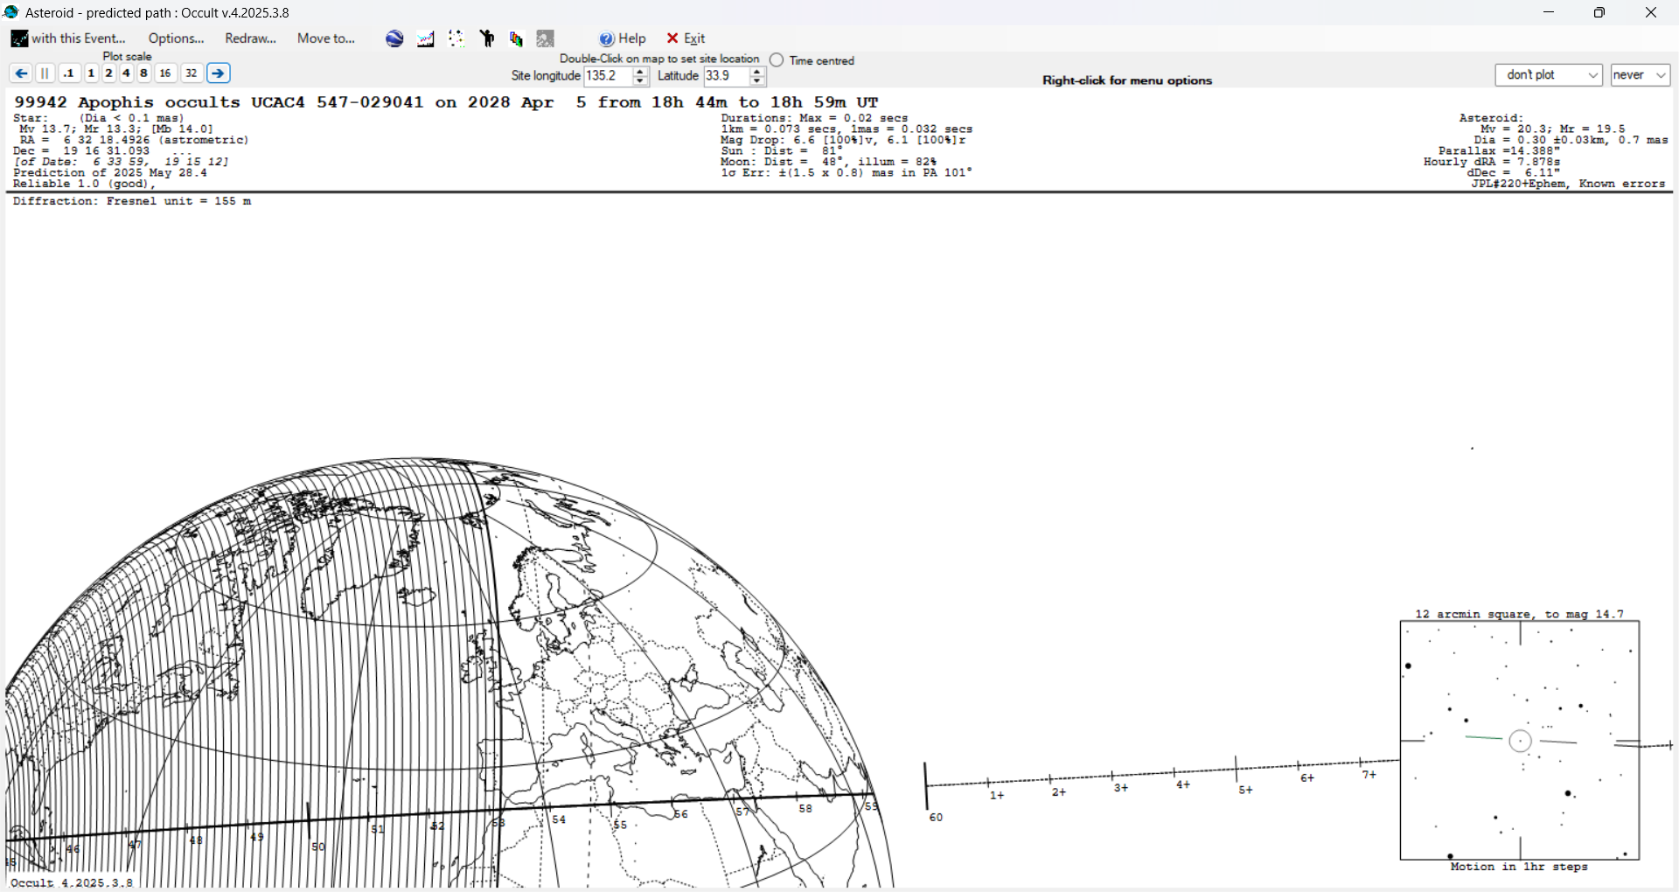
Task: Click 'Right-click for menu options' label
Action: point(1127,80)
